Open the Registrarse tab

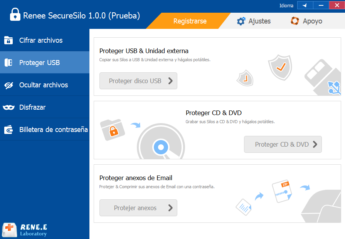[190, 21]
